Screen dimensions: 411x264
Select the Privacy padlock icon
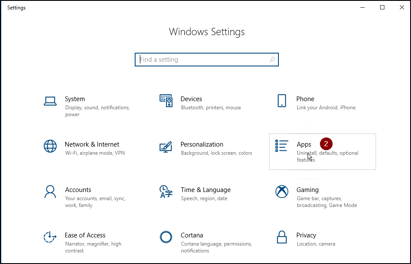pos(282,237)
